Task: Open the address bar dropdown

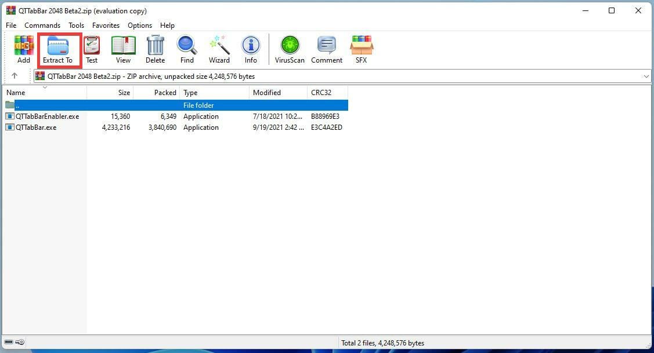Action: click(646, 76)
